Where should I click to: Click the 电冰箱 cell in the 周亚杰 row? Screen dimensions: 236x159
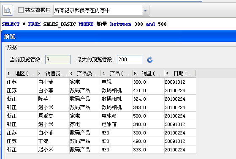point(117,116)
